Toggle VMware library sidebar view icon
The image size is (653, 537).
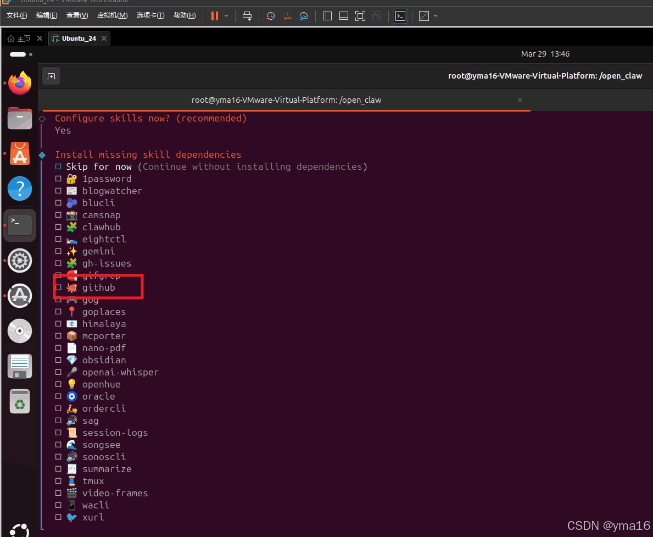point(327,16)
